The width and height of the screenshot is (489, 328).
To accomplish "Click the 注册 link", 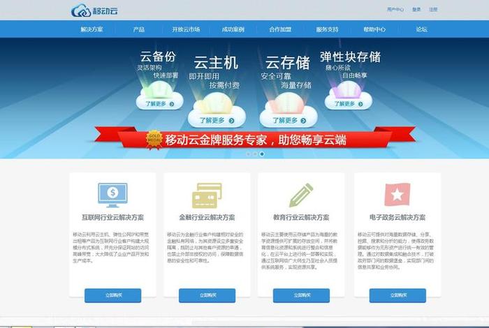I will (433, 9).
